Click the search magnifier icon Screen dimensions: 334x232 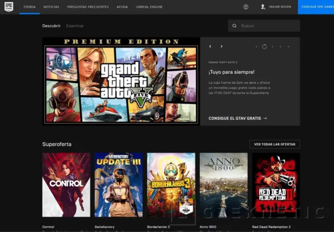(x=234, y=26)
